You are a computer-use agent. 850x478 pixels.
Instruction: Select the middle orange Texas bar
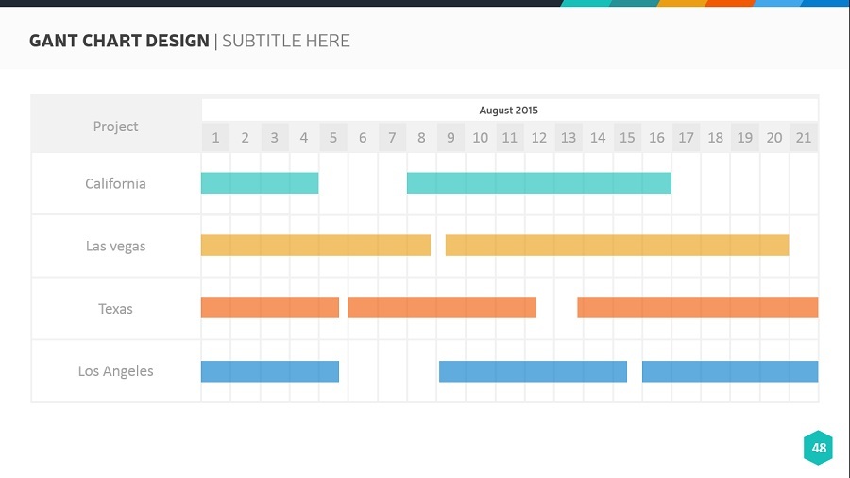coord(442,308)
